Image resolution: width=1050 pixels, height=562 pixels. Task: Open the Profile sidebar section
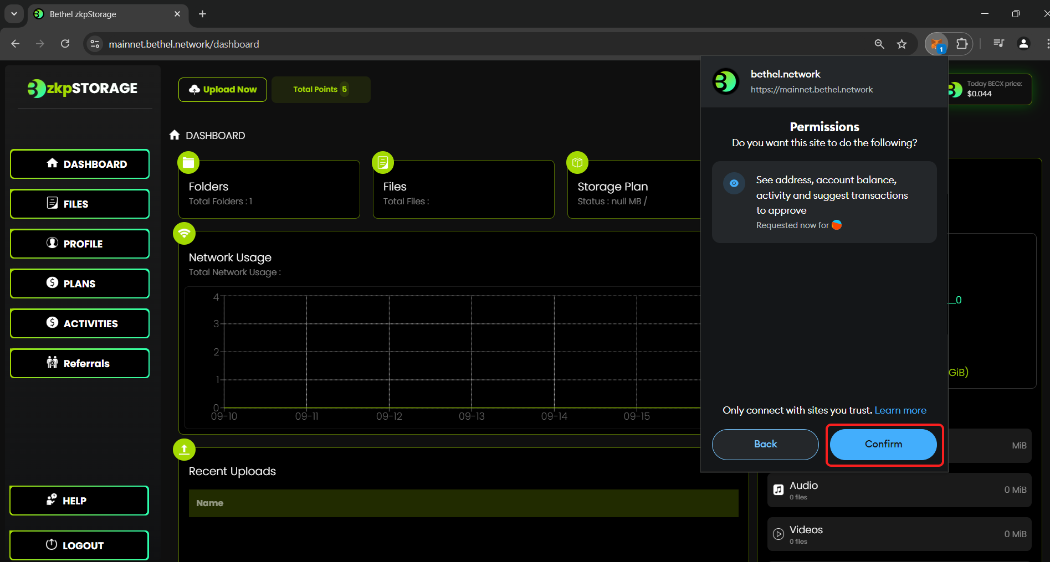[x=80, y=244]
